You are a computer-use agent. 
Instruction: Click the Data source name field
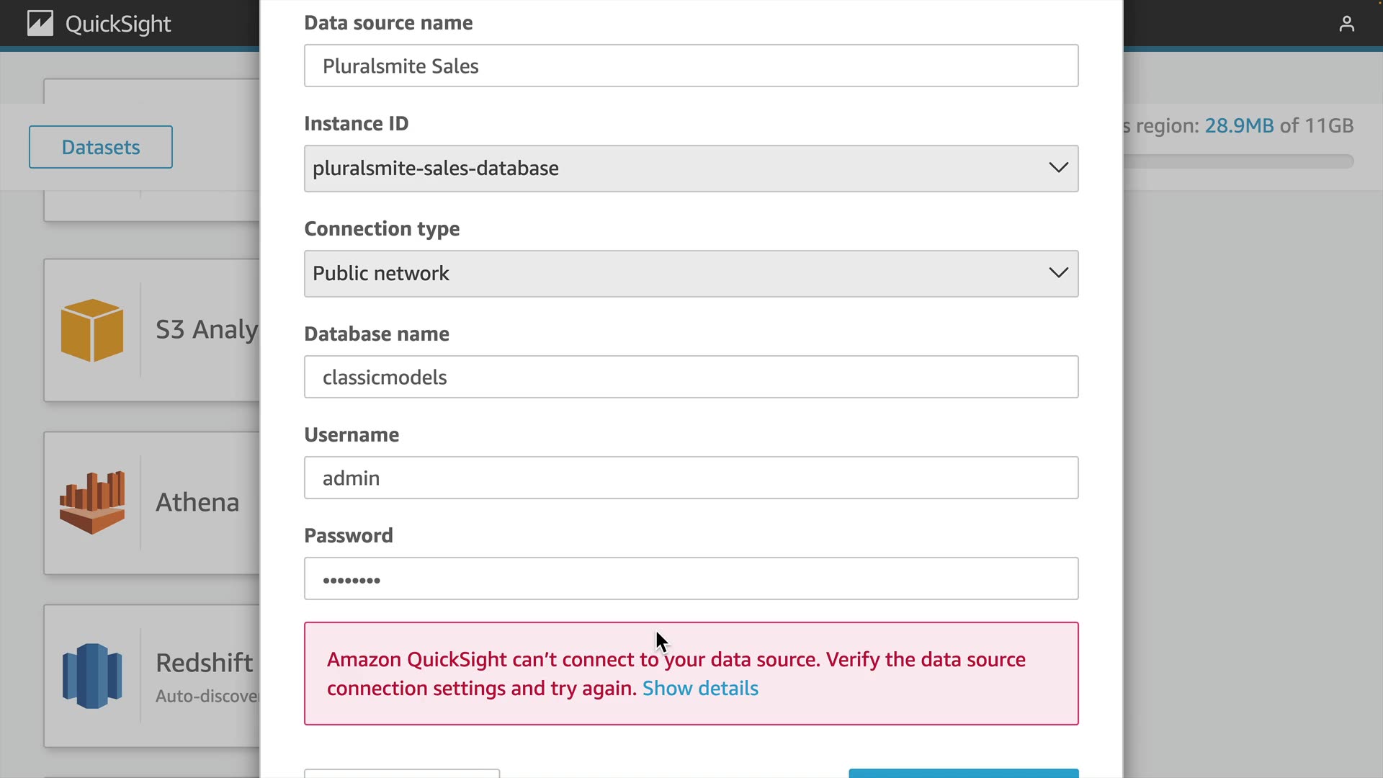click(x=690, y=66)
